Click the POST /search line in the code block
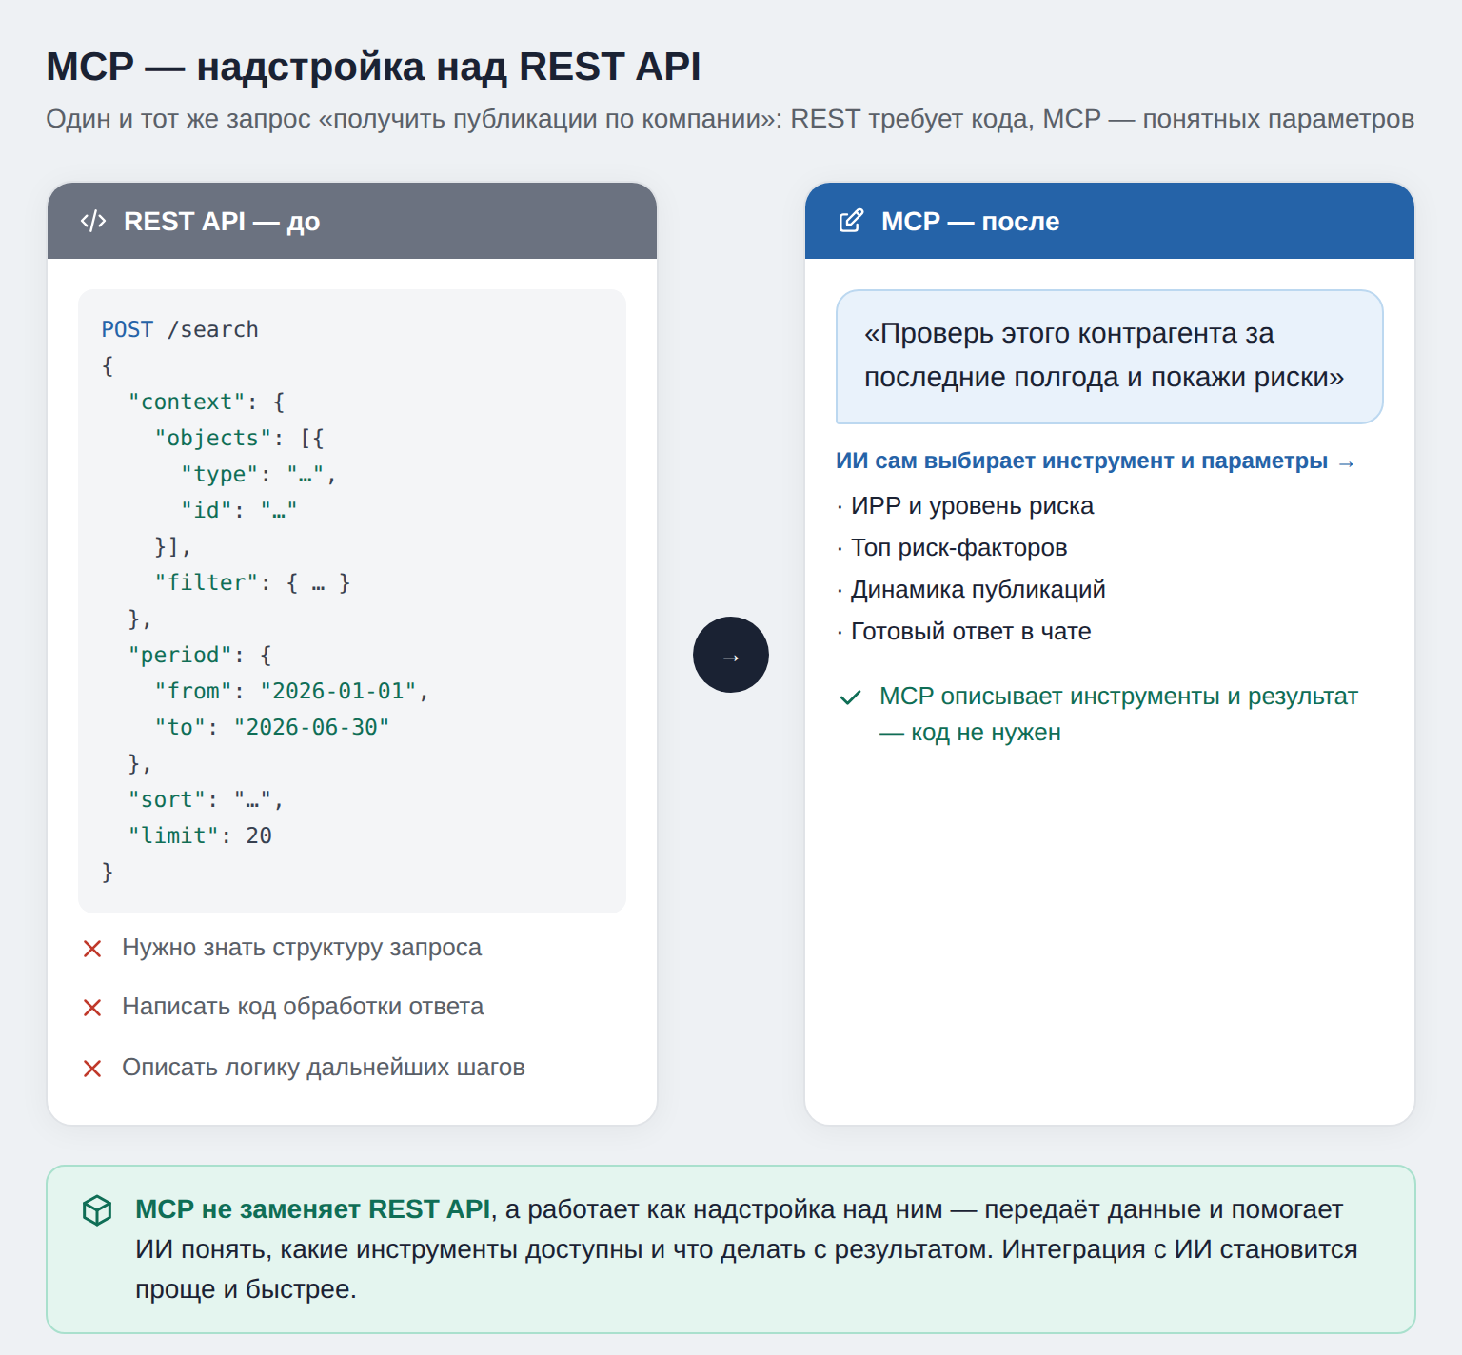The image size is (1462, 1355). (180, 329)
